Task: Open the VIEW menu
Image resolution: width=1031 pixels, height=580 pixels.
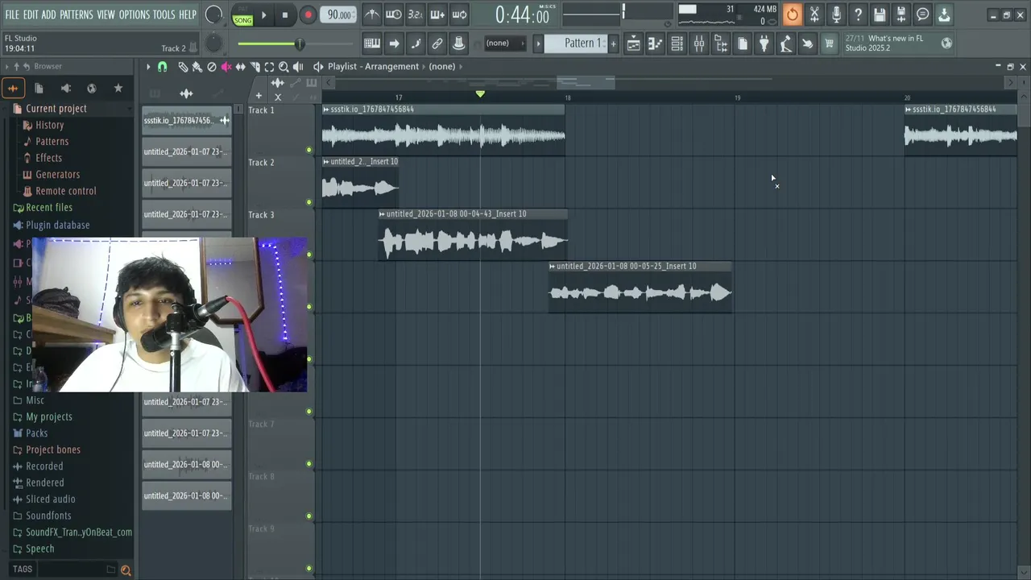Action: tap(106, 14)
